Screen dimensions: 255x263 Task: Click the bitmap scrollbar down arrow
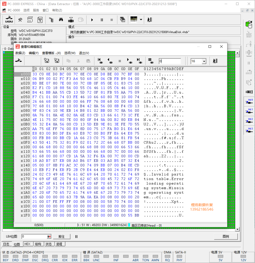[237, 229]
